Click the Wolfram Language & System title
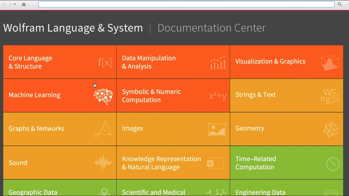 [73, 28]
